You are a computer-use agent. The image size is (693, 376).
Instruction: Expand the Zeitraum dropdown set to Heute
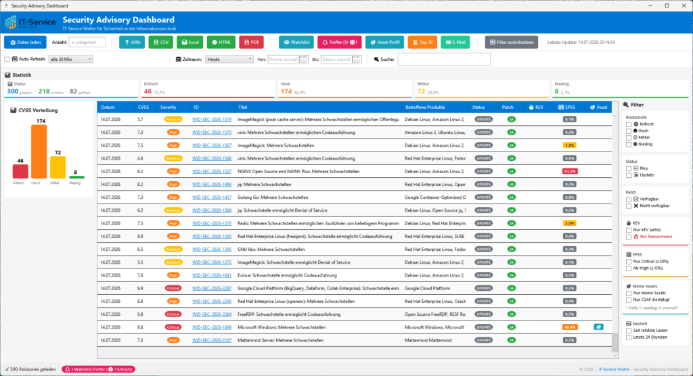pyautogui.click(x=229, y=60)
